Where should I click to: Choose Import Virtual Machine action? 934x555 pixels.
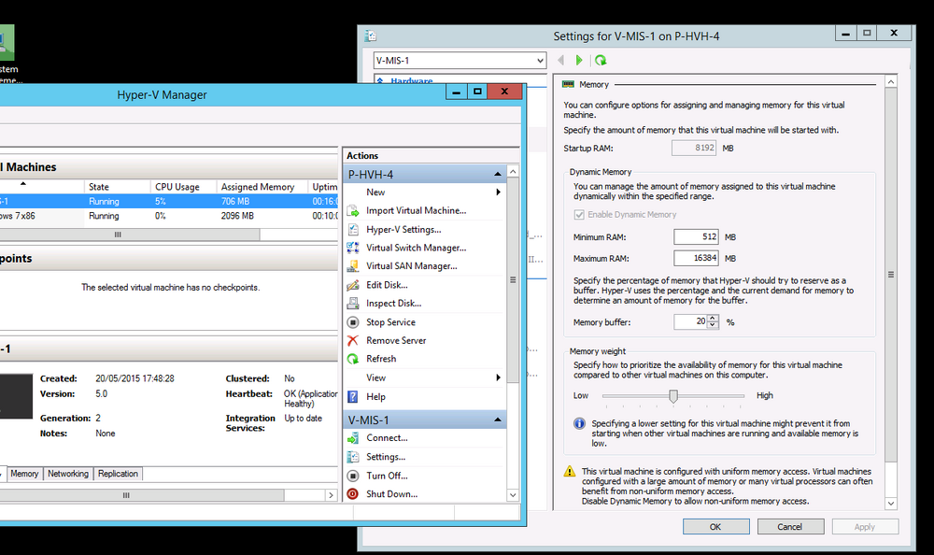[x=416, y=210]
